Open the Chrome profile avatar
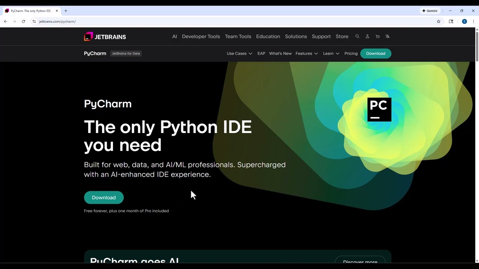479x269 pixels. (x=464, y=21)
